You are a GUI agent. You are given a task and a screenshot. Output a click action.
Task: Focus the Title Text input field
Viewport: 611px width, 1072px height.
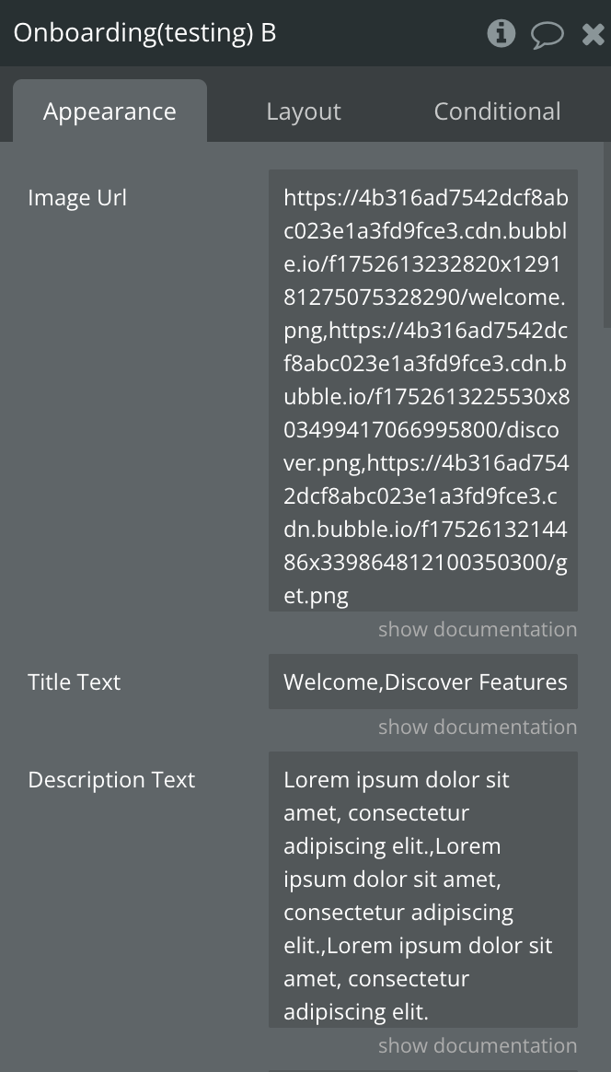pyautogui.click(x=423, y=682)
